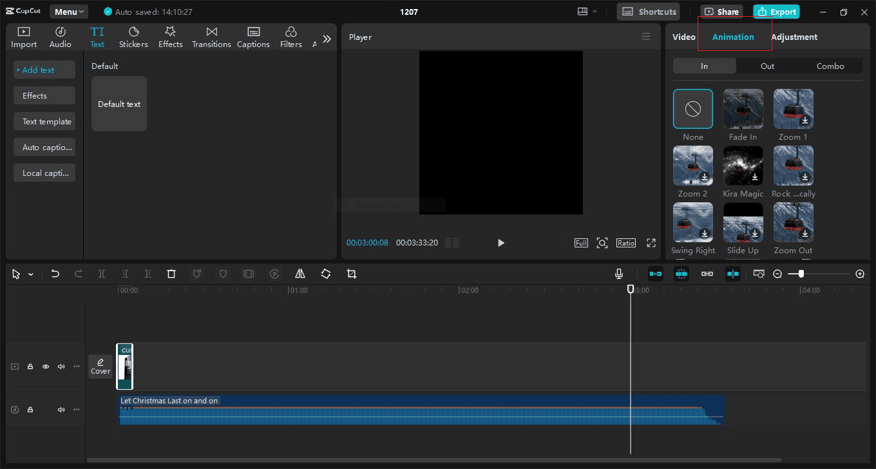This screenshot has width=876, height=469.
Task: Click the Undo arrow in timeline toolbar
Action: click(x=55, y=274)
